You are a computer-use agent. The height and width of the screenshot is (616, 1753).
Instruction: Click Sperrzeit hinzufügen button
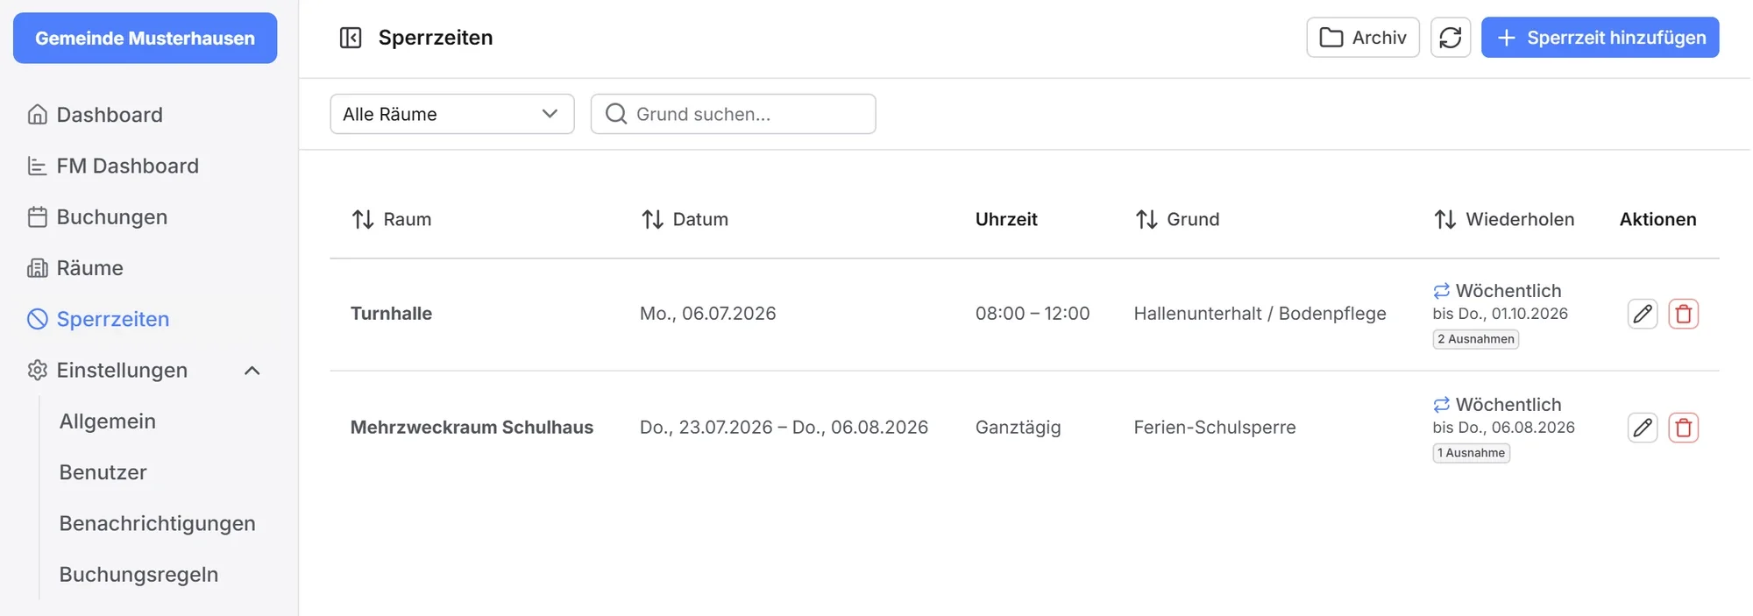[x=1600, y=38]
